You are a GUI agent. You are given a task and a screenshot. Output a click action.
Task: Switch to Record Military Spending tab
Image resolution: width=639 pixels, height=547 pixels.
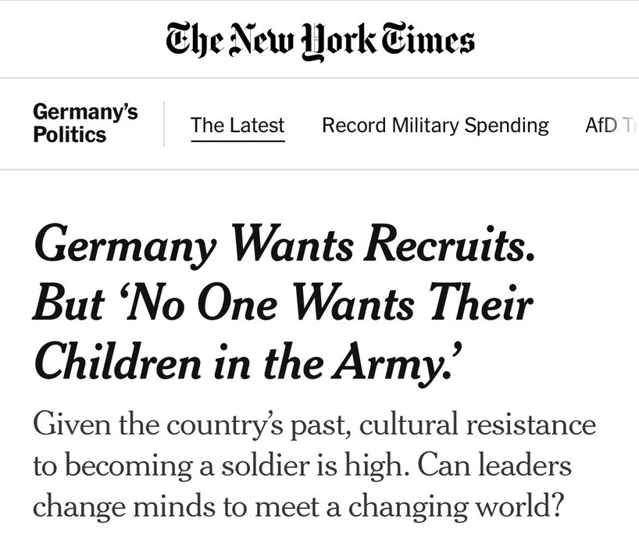pos(435,125)
